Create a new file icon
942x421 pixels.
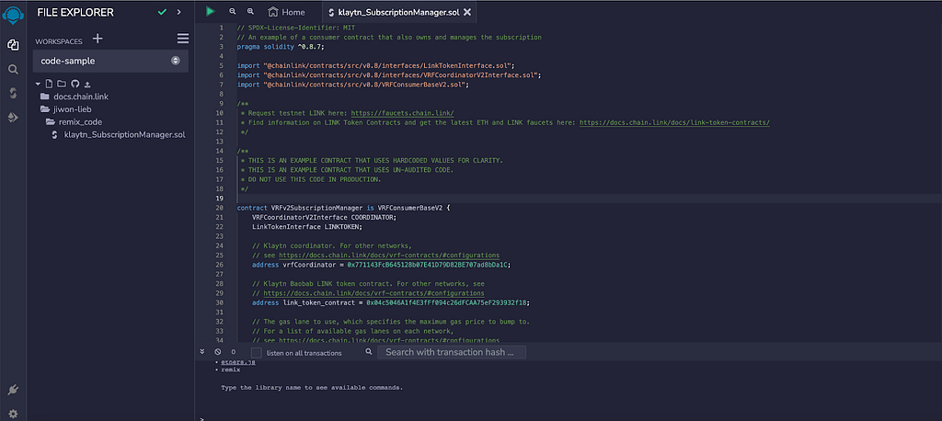pyautogui.click(x=50, y=84)
